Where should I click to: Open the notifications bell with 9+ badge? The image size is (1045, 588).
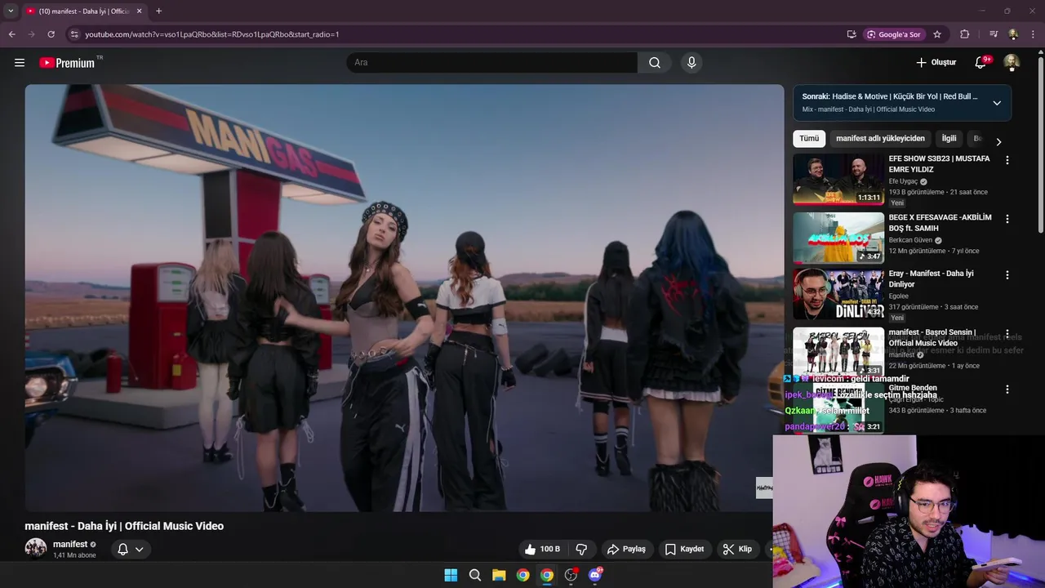pos(981,62)
